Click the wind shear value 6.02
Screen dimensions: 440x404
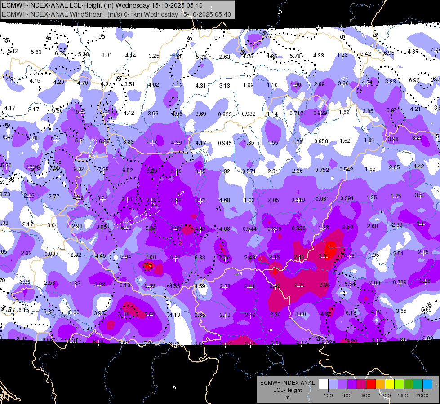pos(151,199)
